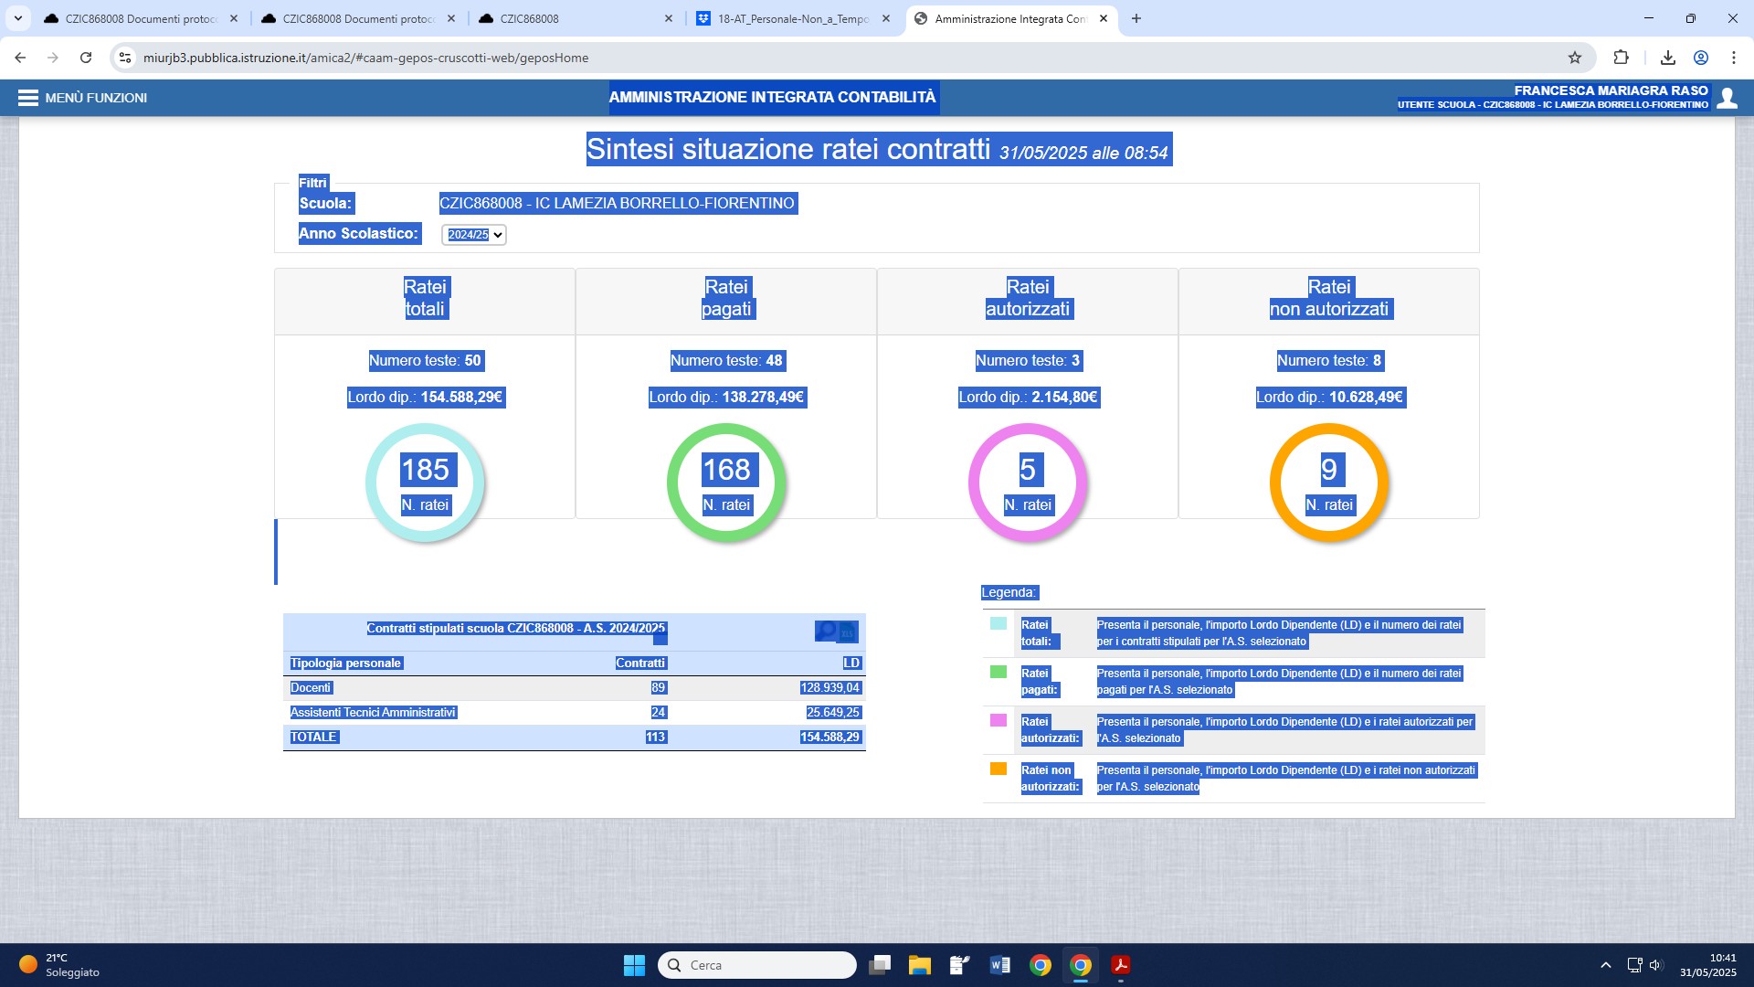Switch to 18-AT_Personale-Non_a_Tempo tab
This screenshot has width=1754, height=987.
point(793,18)
